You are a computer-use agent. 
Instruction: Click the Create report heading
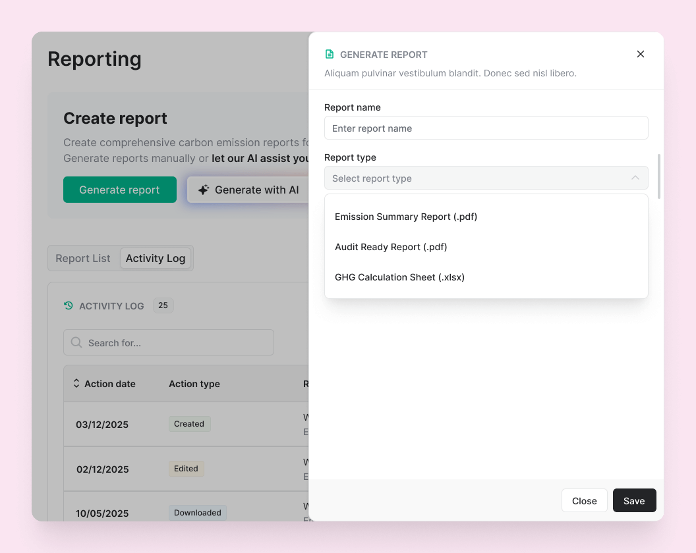[115, 118]
